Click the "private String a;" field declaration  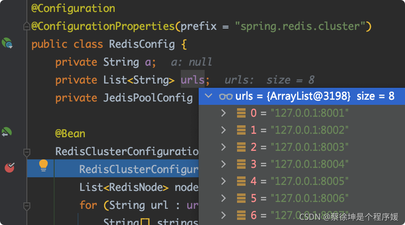tap(106, 62)
